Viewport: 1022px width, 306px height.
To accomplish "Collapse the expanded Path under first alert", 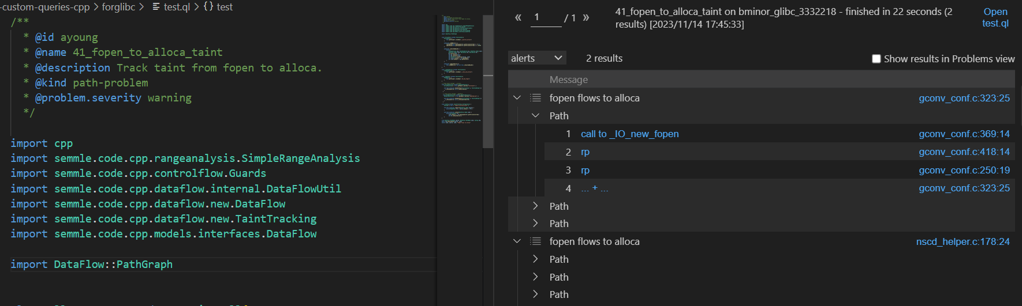I will (535, 116).
